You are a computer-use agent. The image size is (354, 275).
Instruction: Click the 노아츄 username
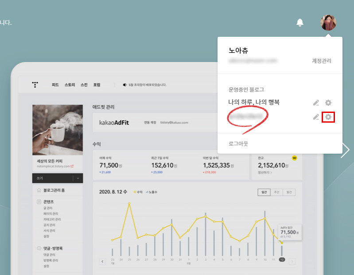[238, 50]
